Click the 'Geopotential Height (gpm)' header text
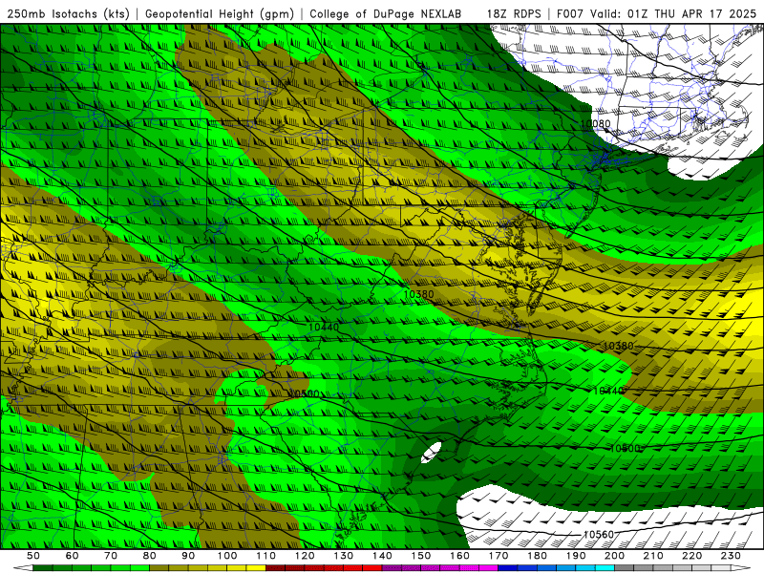The width and height of the screenshot is (764, 573). point(220,13)
